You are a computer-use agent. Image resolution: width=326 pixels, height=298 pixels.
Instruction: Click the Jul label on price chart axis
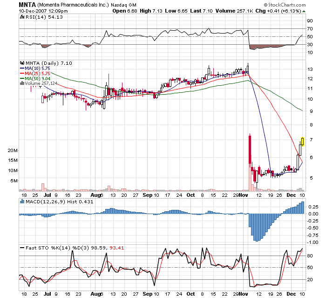coord(48,195)
